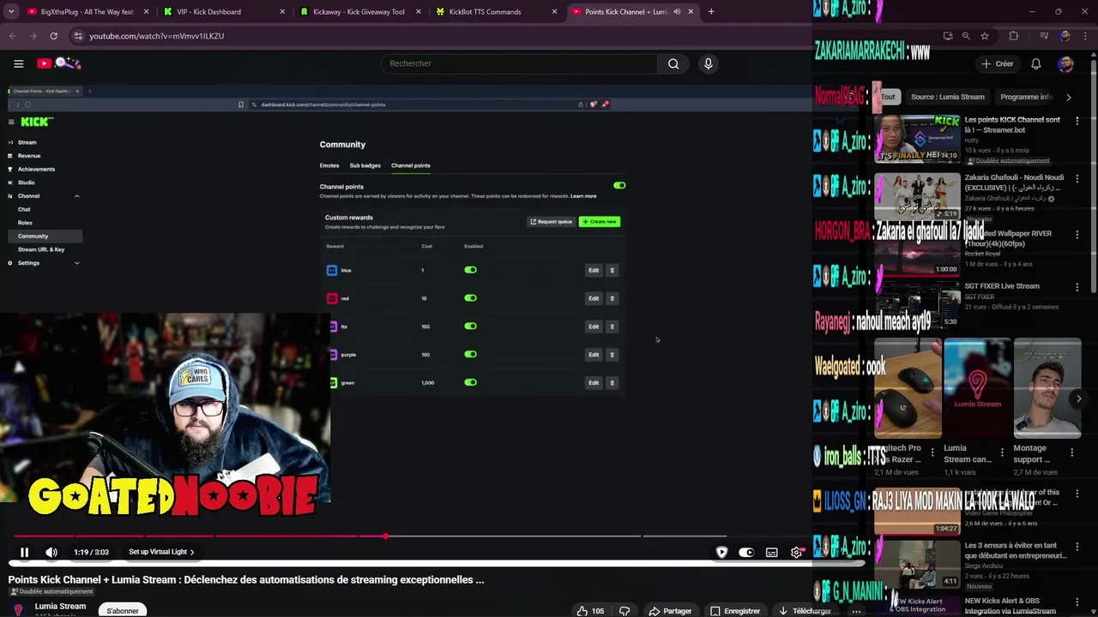Click the browser address bar URL
The width and height of the screenshot is (1098, 617).
coord(157,36)
